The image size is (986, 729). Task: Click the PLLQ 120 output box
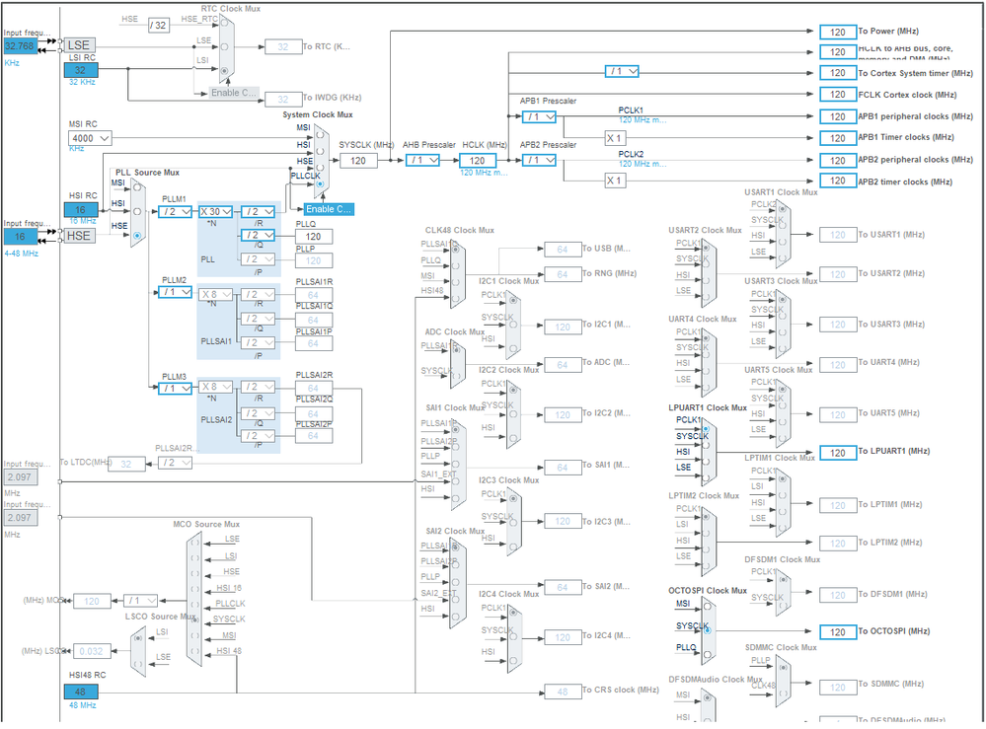pos(314,237)
